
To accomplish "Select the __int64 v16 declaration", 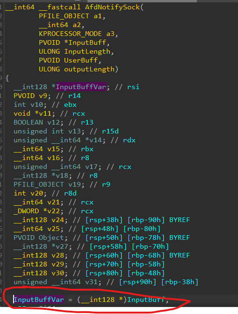I will [38, 158].
